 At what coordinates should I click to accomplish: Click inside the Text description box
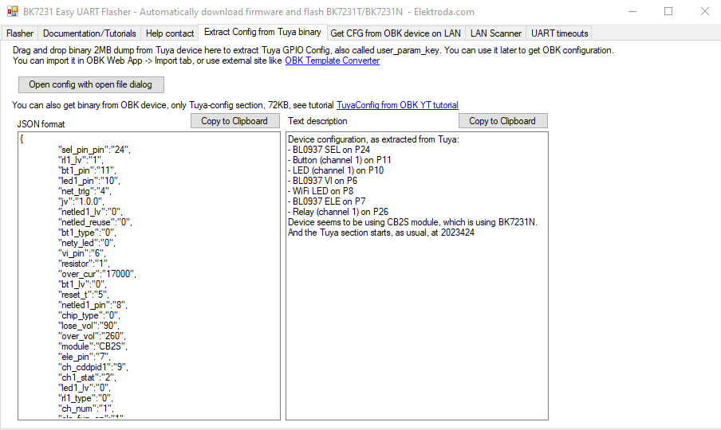coord(416,276)
